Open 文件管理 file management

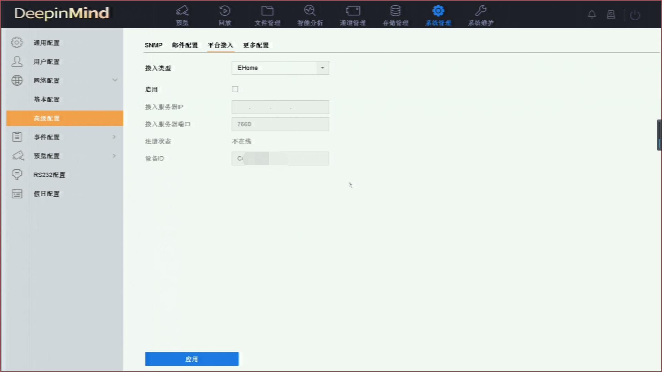[267, 14]
